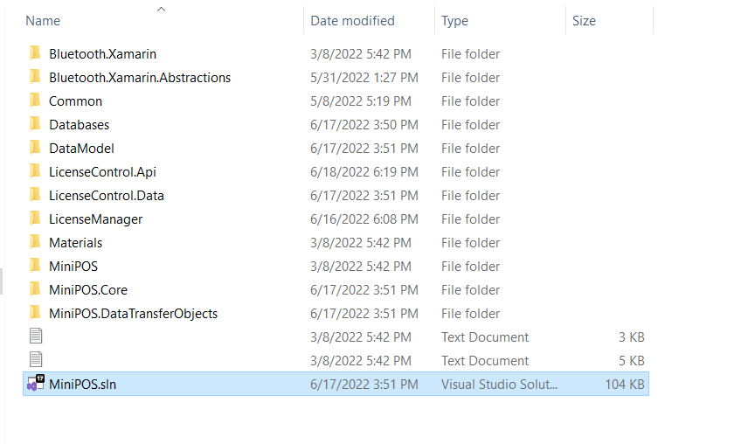Select the LicenseManager folder icon
755x444 pixels.
tap(35, 219)
